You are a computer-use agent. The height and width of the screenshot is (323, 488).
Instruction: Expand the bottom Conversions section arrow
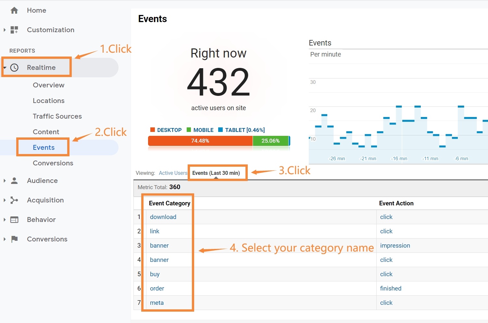tap(5, 239)
